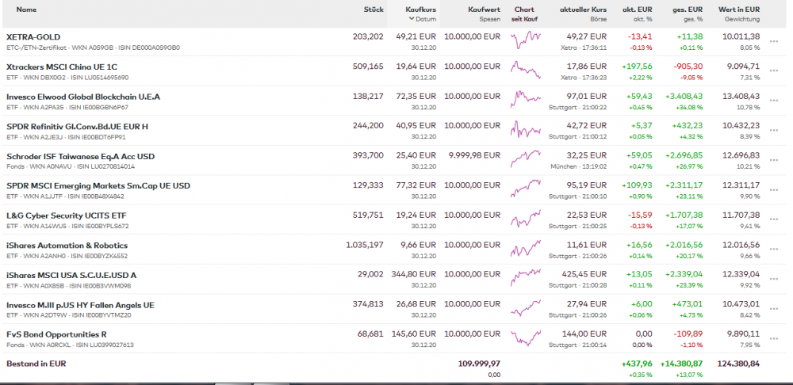Sort by the Stück column header
This screenshot has height=385, width=793.
(x=373, y=10)
